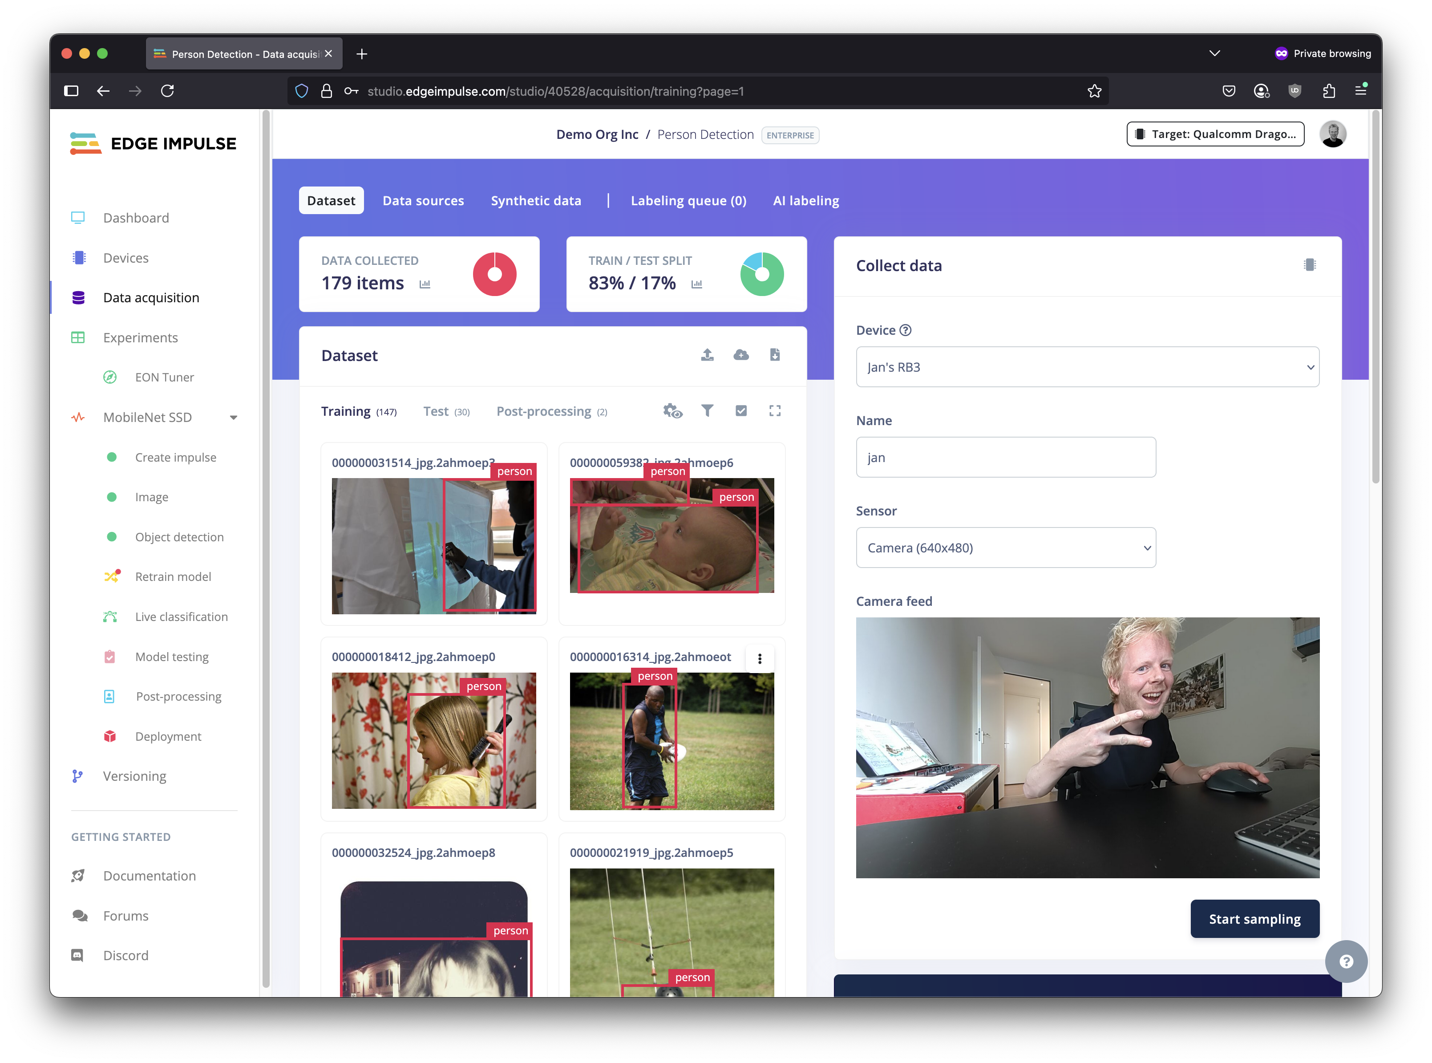The height and width of the screenshot is (1063, 1432).
Task: Open Sensor dropdown Camera (640x480)
Action: coord(1006,548)
